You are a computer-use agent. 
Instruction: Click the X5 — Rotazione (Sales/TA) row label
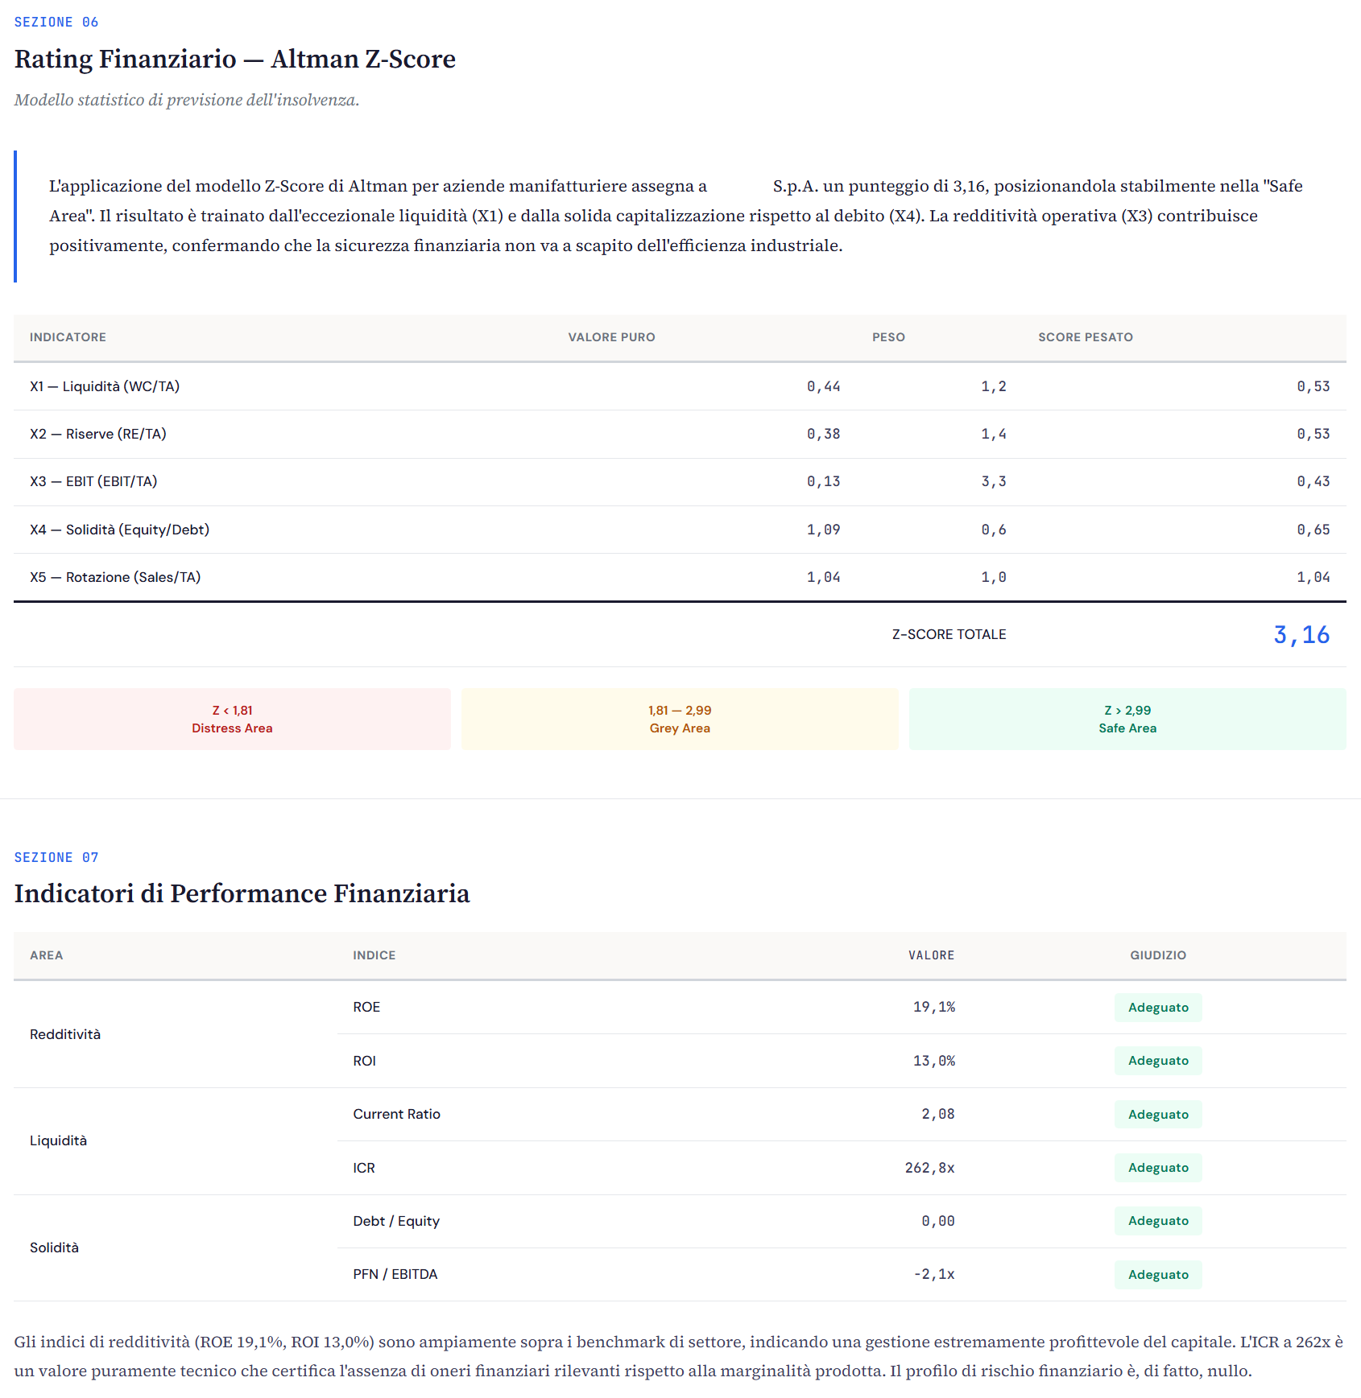coord(115,577)
